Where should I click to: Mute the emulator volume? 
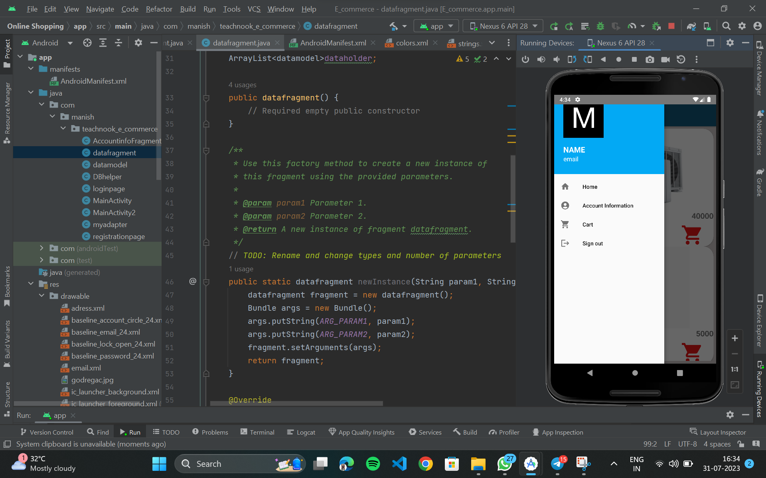click(557, 59)
